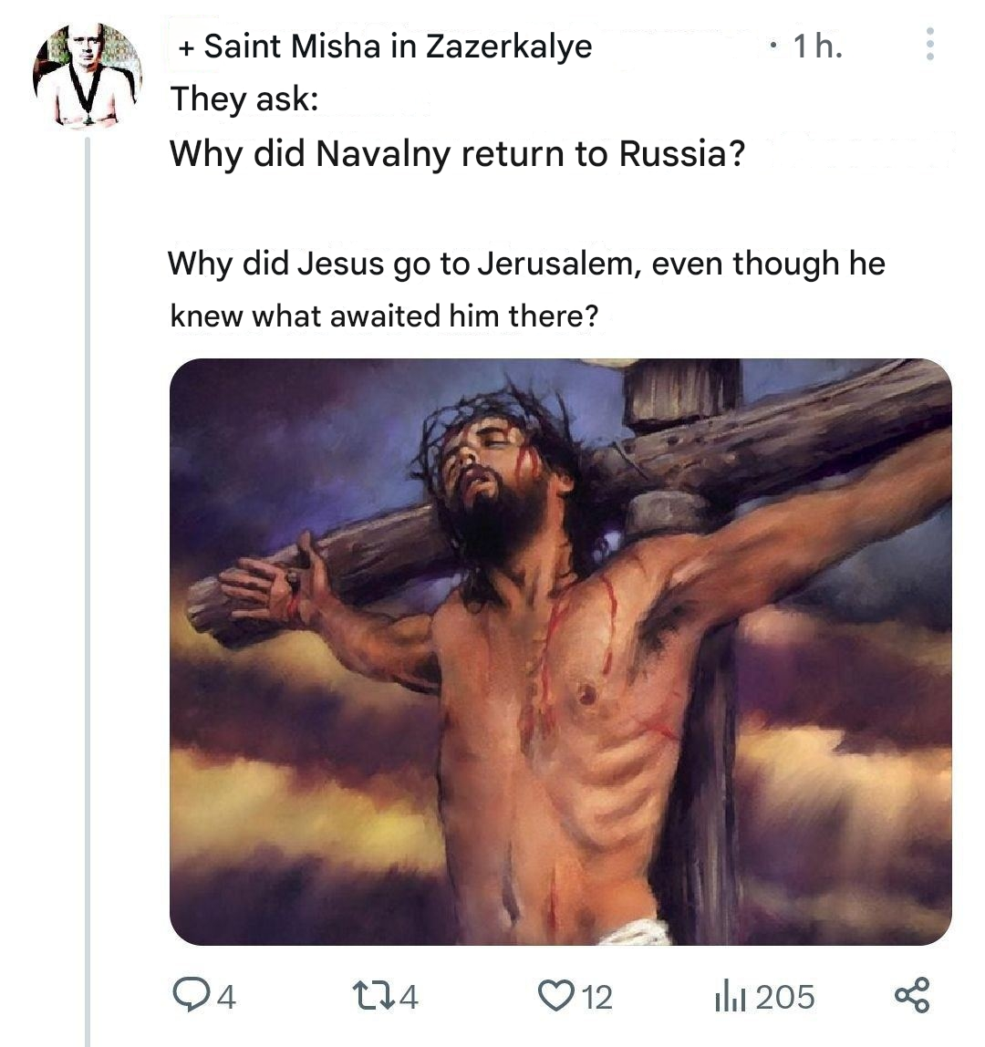This screenshot has width=985, height=1047.
Task: Like the tweet with the heart icon
Action: tap(555, 995)
